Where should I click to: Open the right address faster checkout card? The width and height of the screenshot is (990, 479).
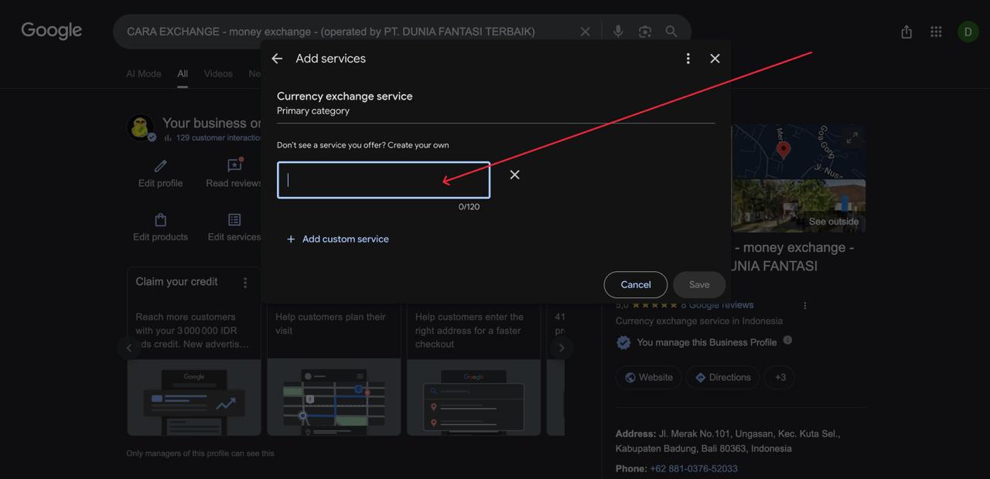coord(473,369)
